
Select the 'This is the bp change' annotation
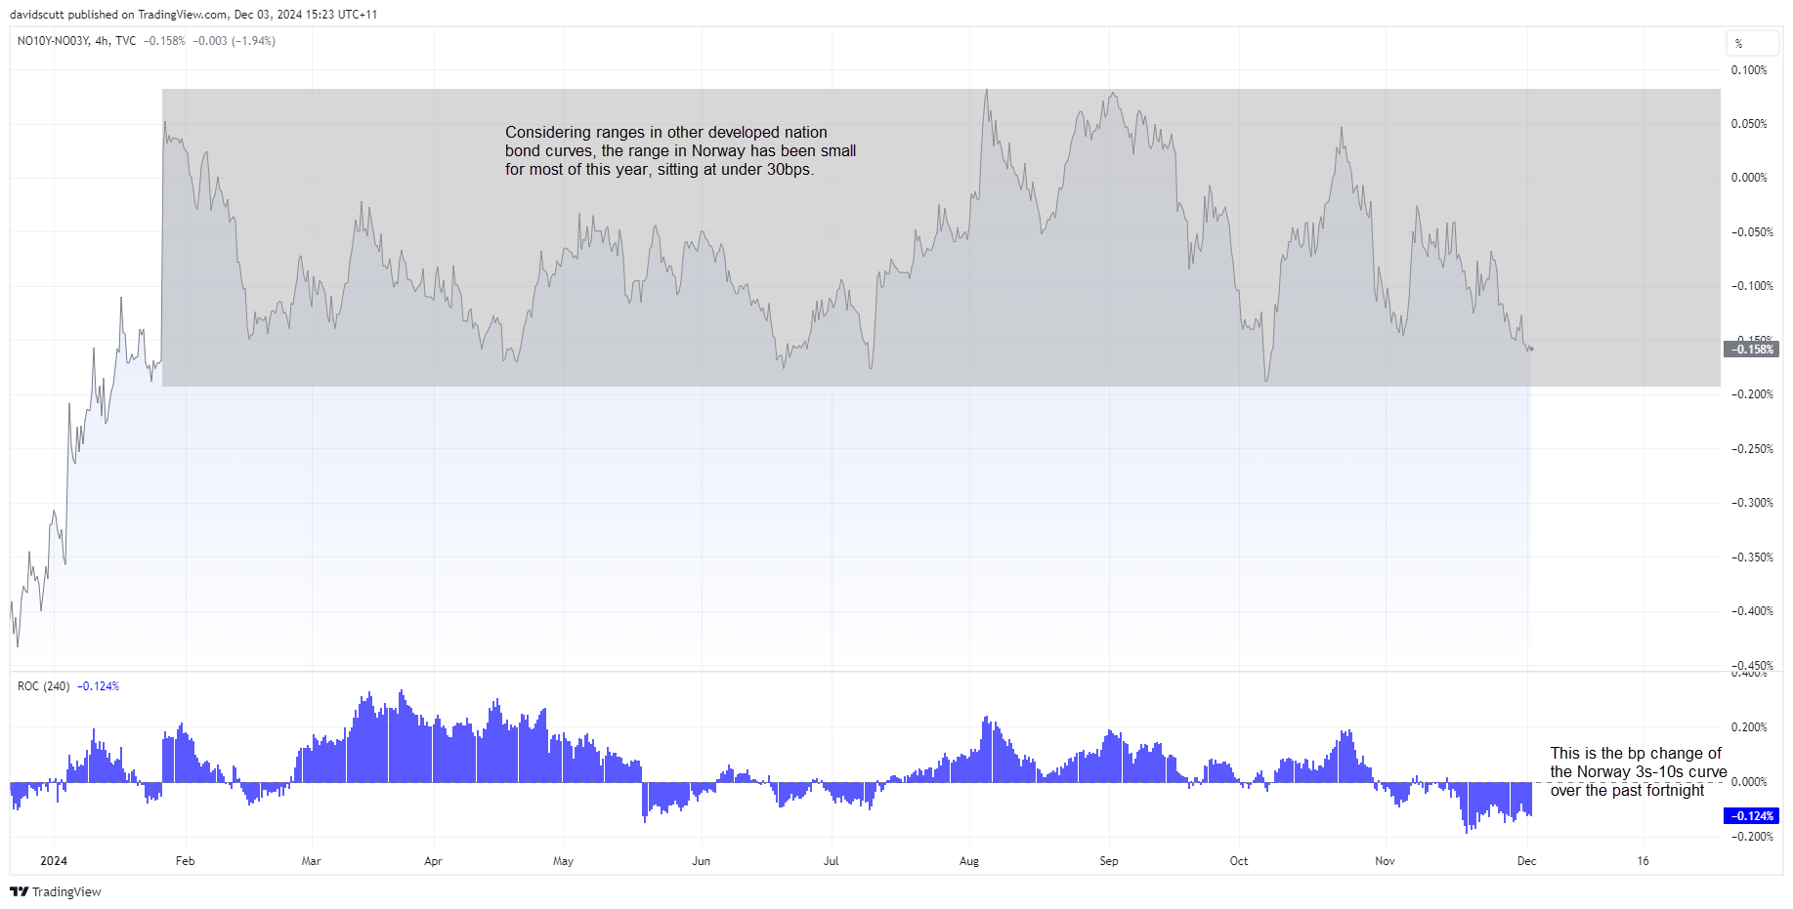(1638, 771)
